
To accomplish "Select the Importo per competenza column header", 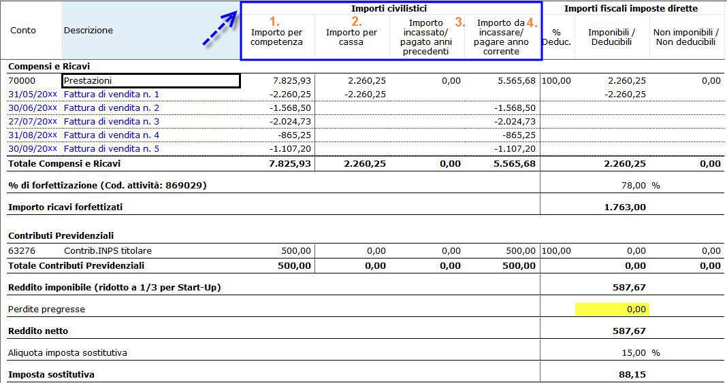I will pyautogui.click(x=276, y=37).
